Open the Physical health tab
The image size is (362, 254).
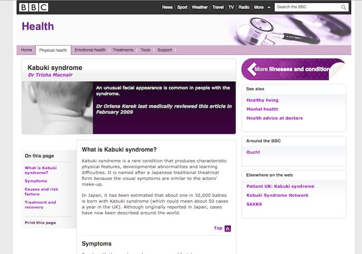pyautogui.click(x=53, y=50)
